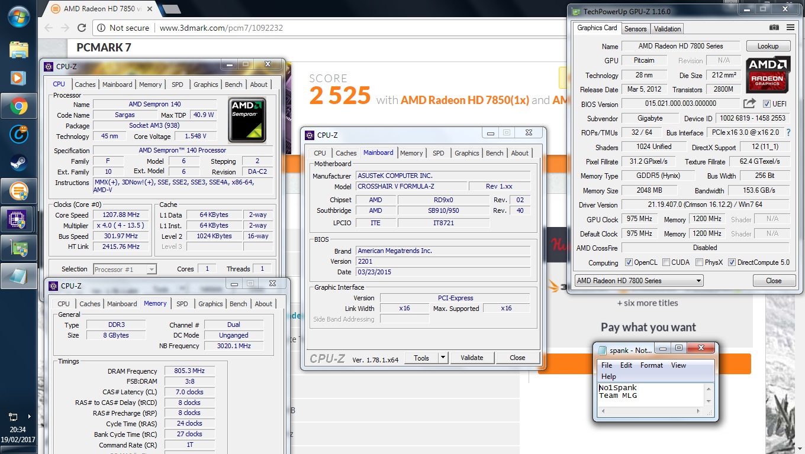The width and height of the screenshot is (805, 454).
Task: Open Bench tab in the Mainboard CPU-Z window
Action: [x=494, y=153]
